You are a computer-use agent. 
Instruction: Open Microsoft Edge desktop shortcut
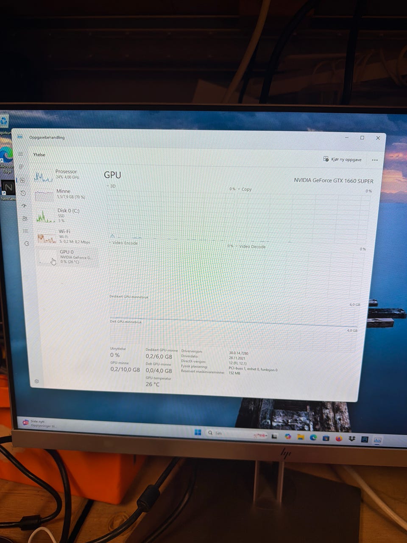click(x=6, y=160)
